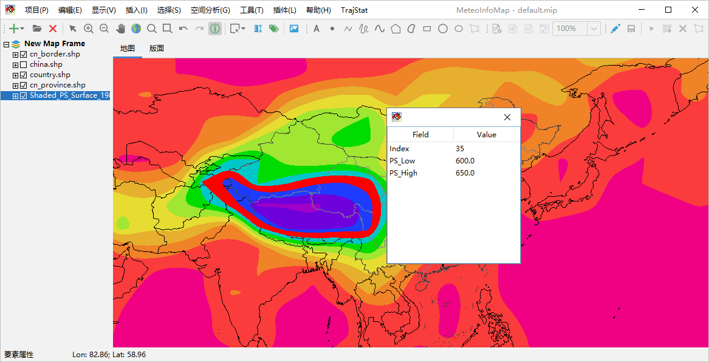Screen dimensions: 709x362
Task: Open the TrajStat menu
Action: 354,10
